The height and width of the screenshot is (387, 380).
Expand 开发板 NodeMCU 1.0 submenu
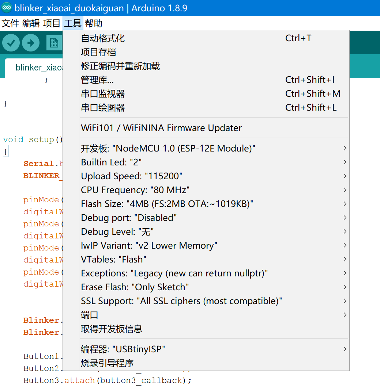pos(206,148)
